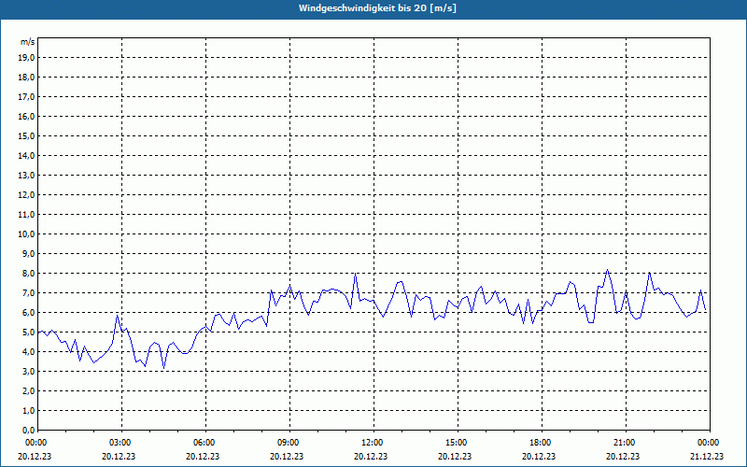
Task: Click the chart title 'Windgeschwindigkeit bis 20 [m/s]'
Action: [x=377, y=8]
